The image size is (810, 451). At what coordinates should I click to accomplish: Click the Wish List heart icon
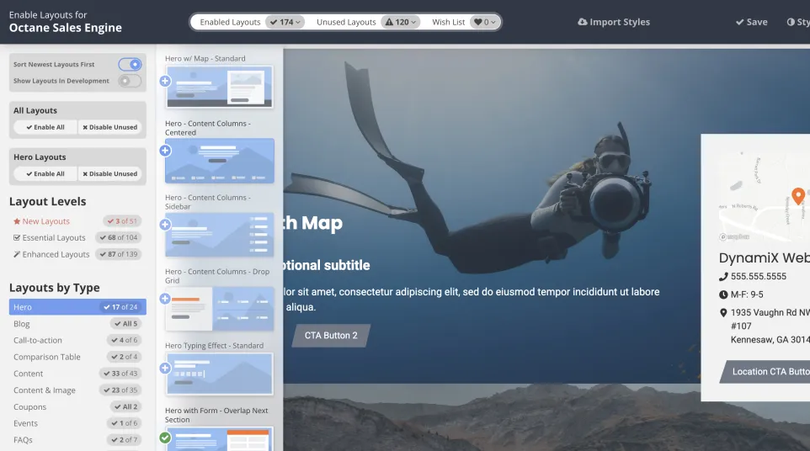tap(478, 22)
